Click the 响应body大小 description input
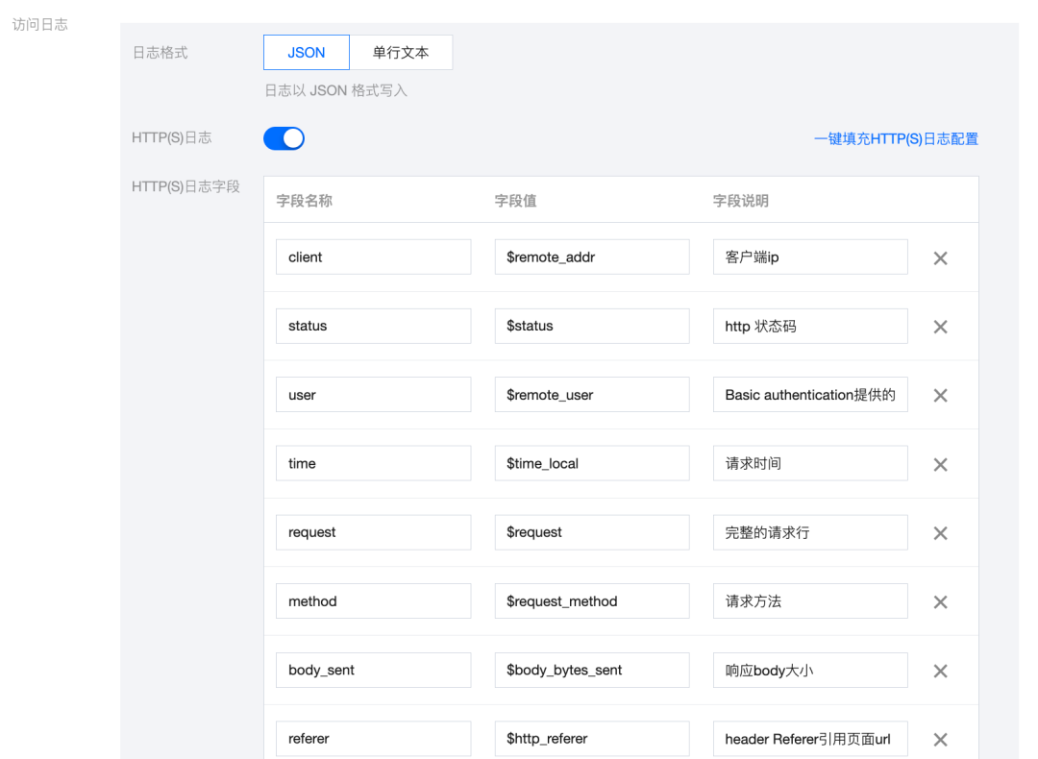The image size is (1038, 759). pos(810,670)
